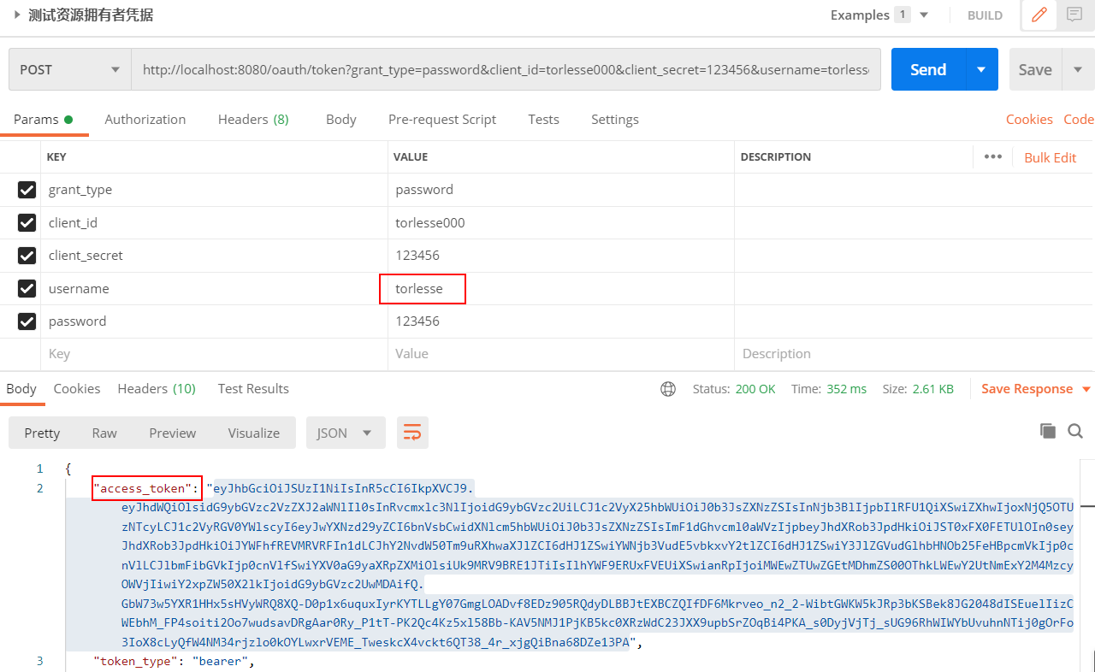Copy response with the copy icon
1095x672 pixels.
pos(1048,432)
